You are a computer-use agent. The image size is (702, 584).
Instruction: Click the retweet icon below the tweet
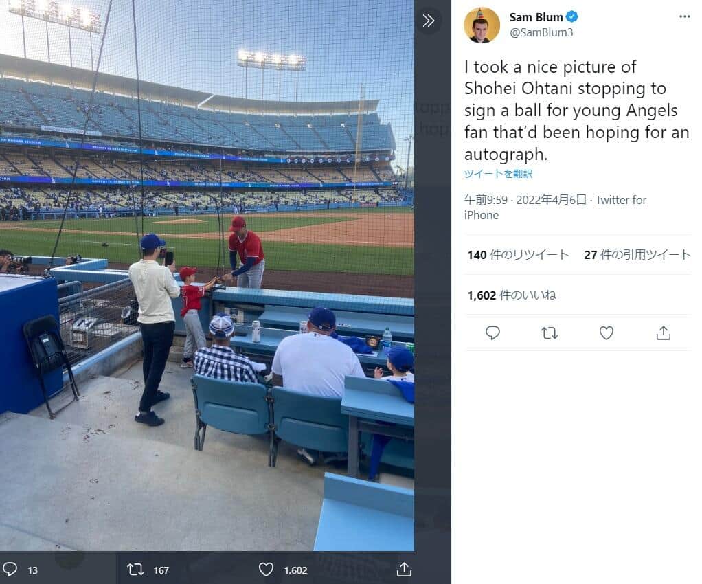[x=549, y=333]
